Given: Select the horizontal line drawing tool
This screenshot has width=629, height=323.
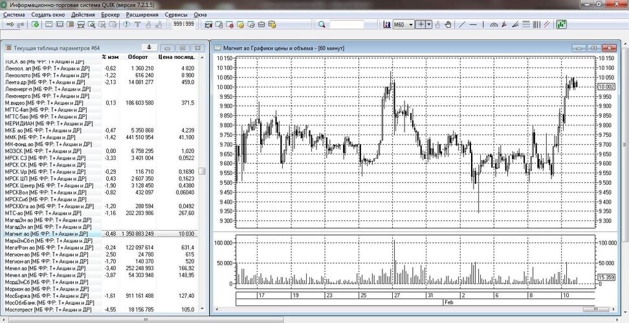Looking at the screenshot, I should 473,25.
